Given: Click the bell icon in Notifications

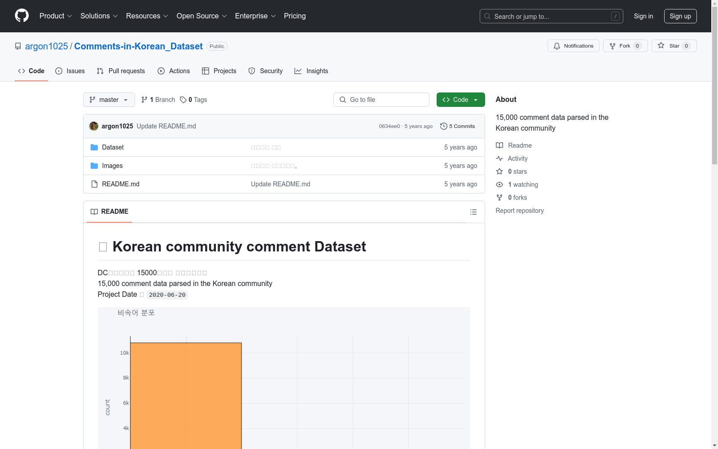Looking at the screenshot, I should 557,46.
